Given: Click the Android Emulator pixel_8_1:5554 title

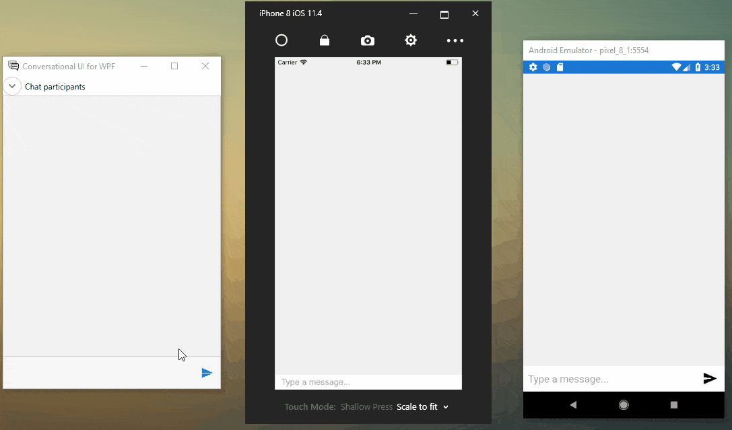Looking at the screenshot, I should click(x=588, y=50).
